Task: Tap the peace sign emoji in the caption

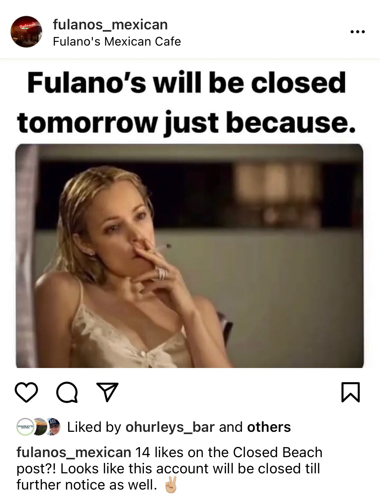Action: click(x=170, y=485)
